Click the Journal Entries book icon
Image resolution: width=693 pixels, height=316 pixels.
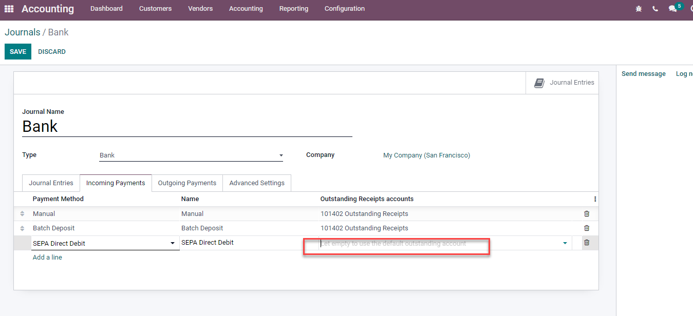(539, 82)
